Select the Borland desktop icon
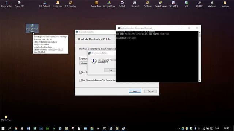This screenshot has height=131, width=234. (135, 4)
